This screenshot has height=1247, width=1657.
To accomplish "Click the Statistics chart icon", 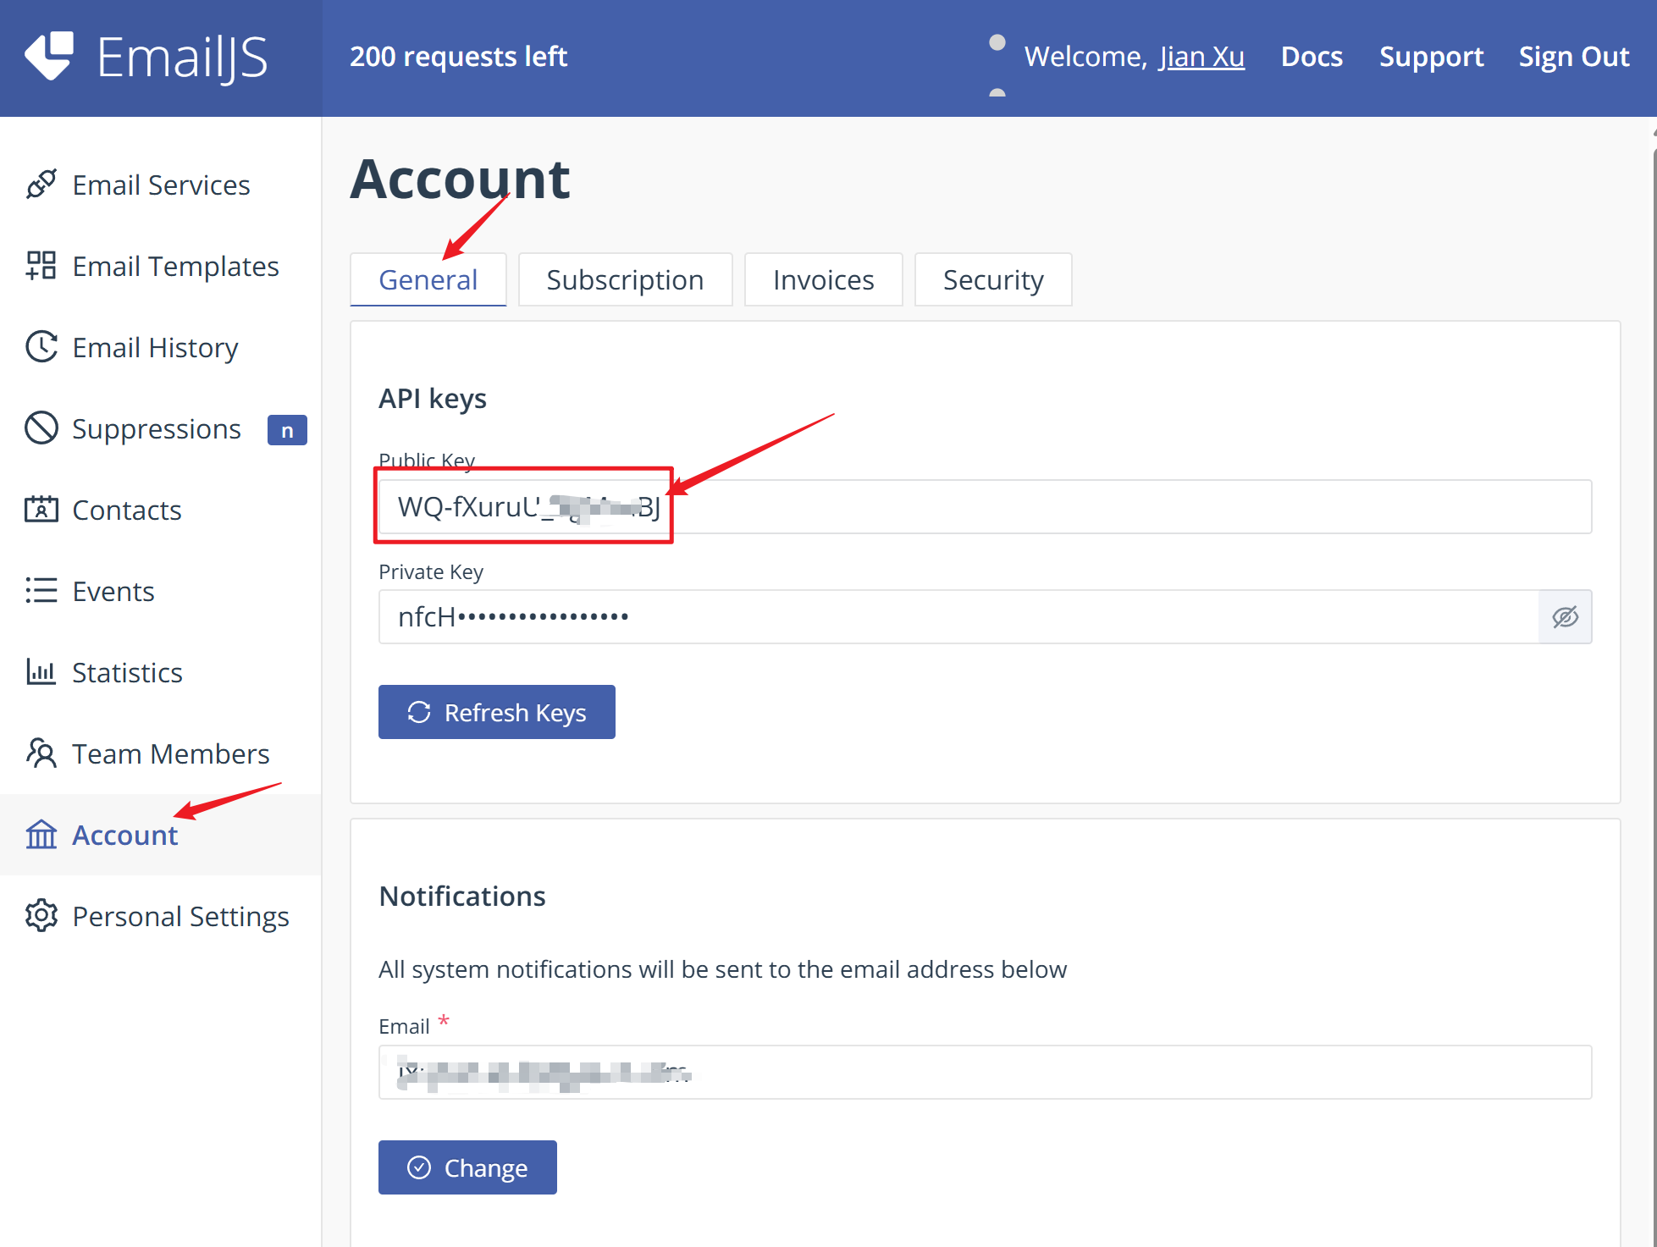I will (41, 672).
